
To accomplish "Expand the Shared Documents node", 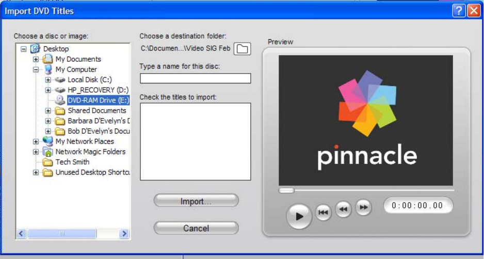I will point(48,111).
